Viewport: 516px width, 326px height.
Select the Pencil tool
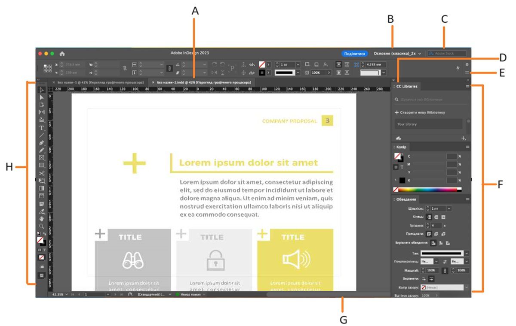tap(42, 151)
